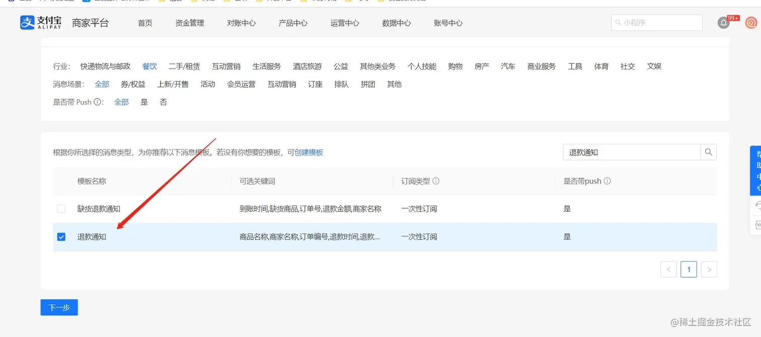Filter message scene by 上新/开售
This screenshot has height=337, width=761.
coord(173,85)
